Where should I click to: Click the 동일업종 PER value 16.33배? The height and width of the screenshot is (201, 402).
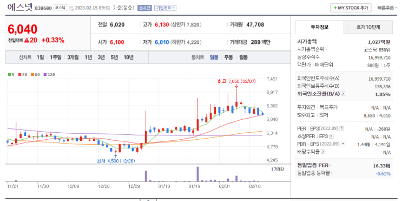point(382,166)
